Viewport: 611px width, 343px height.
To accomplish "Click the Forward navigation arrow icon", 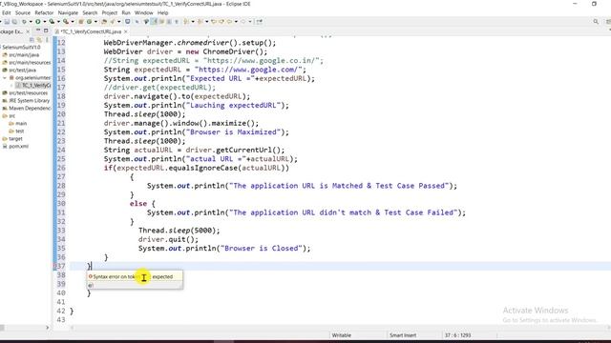I will tap(243, 22).
